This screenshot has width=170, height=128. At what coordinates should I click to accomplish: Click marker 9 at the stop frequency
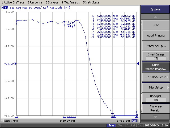point(137,113)
